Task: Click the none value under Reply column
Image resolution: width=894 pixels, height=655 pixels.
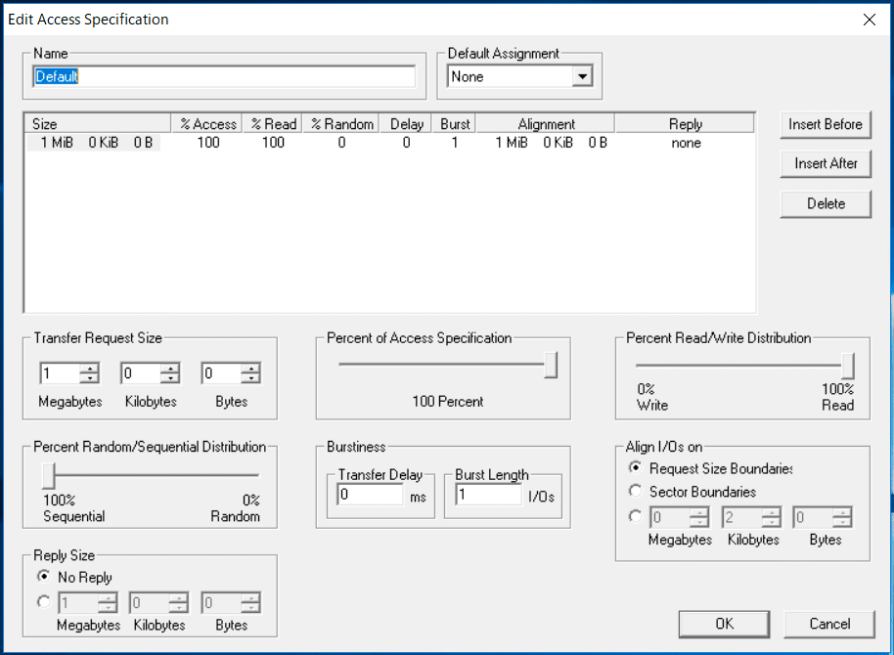Action: click(686, 143)
